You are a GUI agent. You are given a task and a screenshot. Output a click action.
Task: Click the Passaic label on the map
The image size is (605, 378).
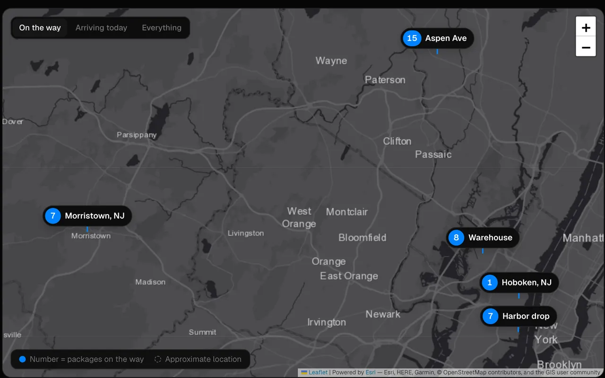pyautogui.click(x=433, y=155)
